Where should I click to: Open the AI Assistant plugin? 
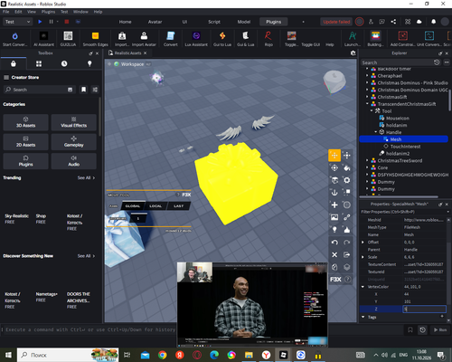tap(43, 39)
